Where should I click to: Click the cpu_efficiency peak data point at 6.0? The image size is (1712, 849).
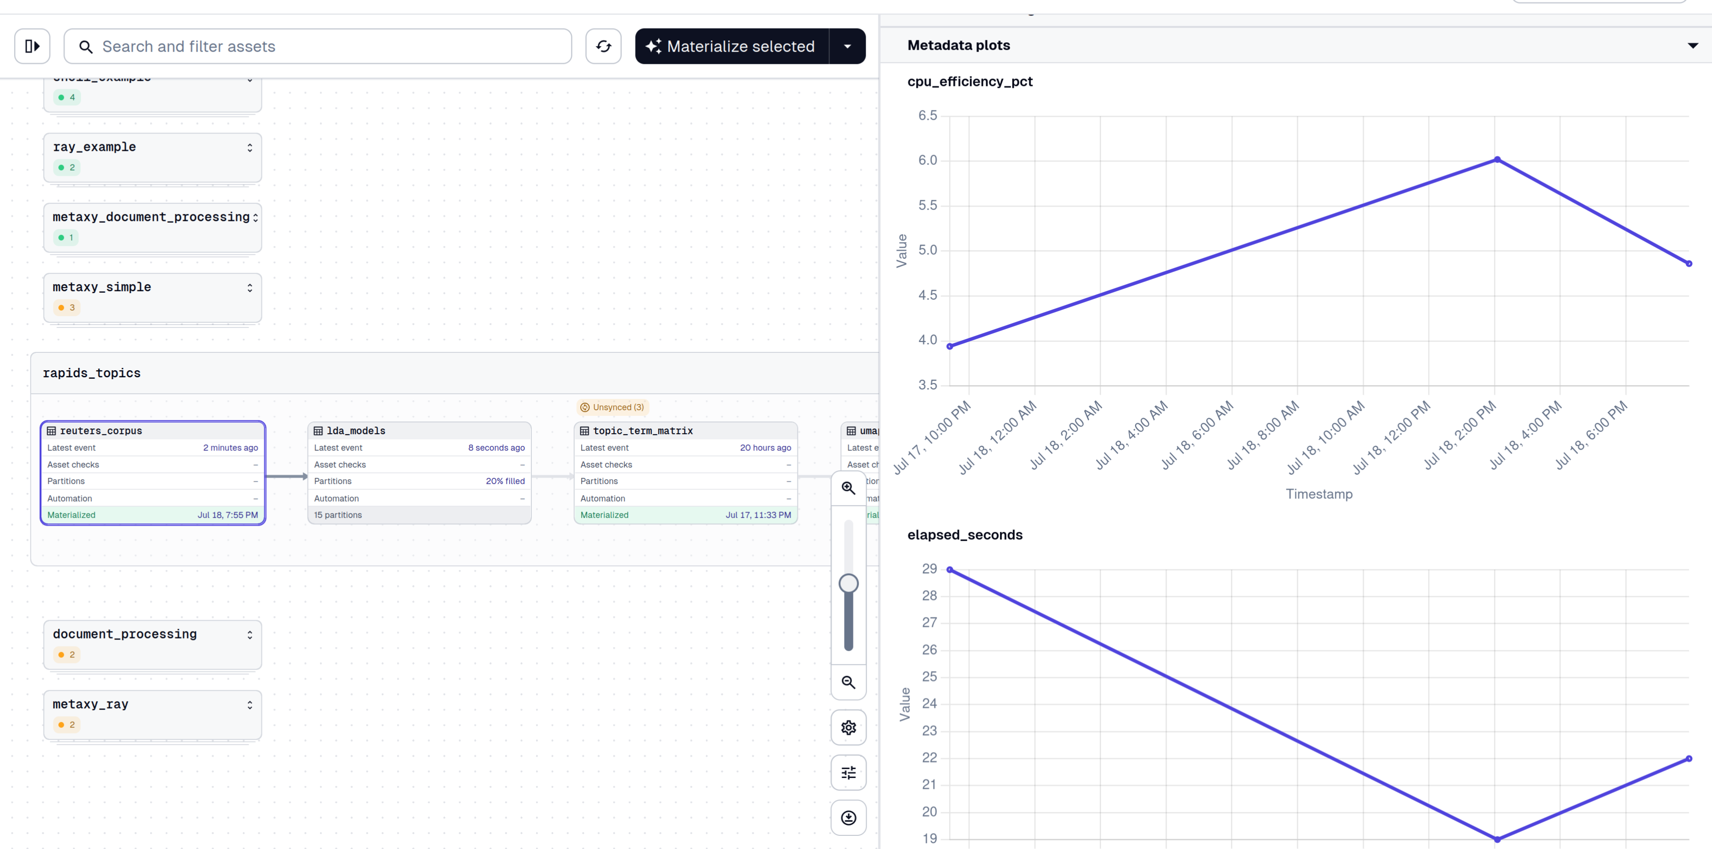click(x=1497, y=159)
